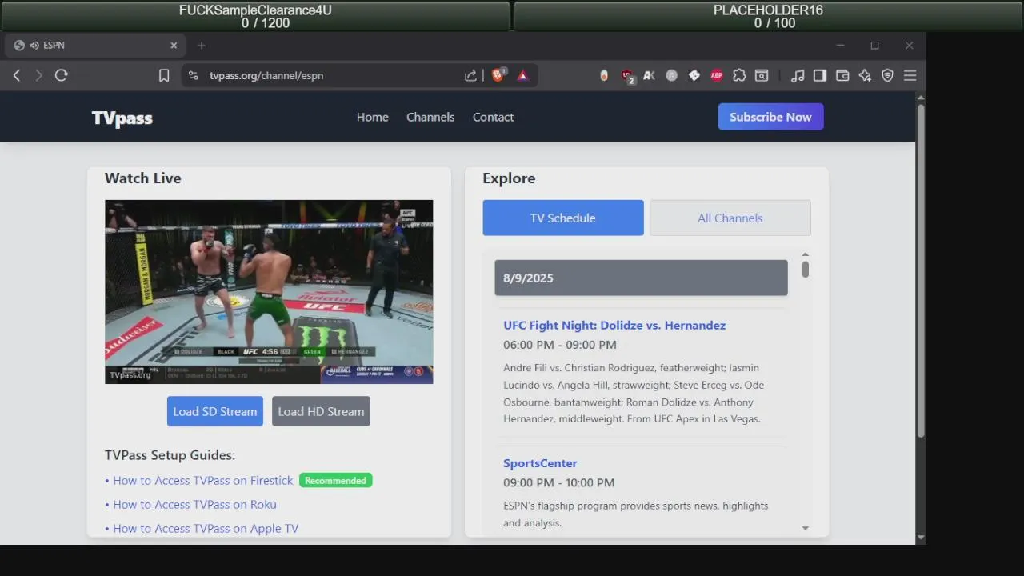Open the extensions puzzle piece menu
This screenshot has height=576, width=1024.
(x=739, y=75)
